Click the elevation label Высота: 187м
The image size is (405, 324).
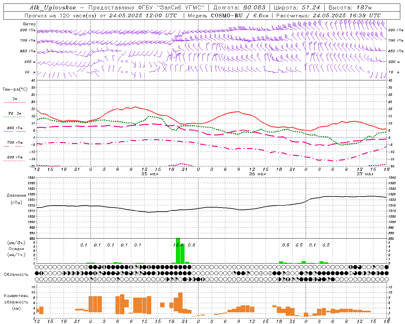pos(350,8)
